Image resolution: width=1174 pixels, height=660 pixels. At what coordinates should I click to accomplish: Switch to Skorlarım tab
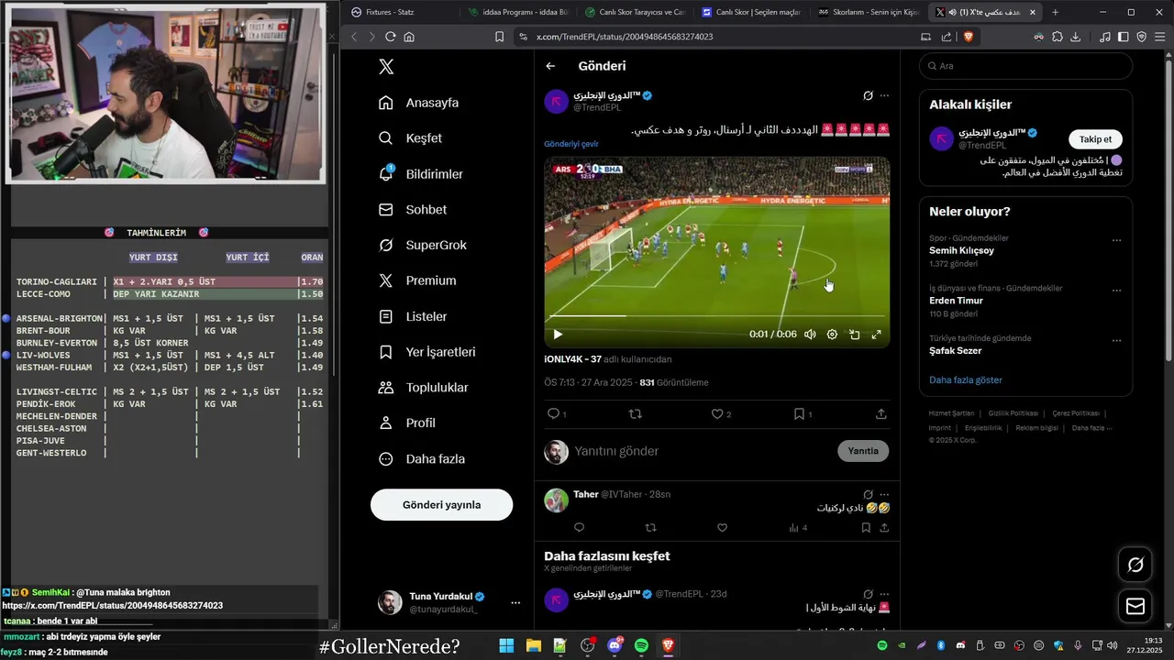[867, 12]
